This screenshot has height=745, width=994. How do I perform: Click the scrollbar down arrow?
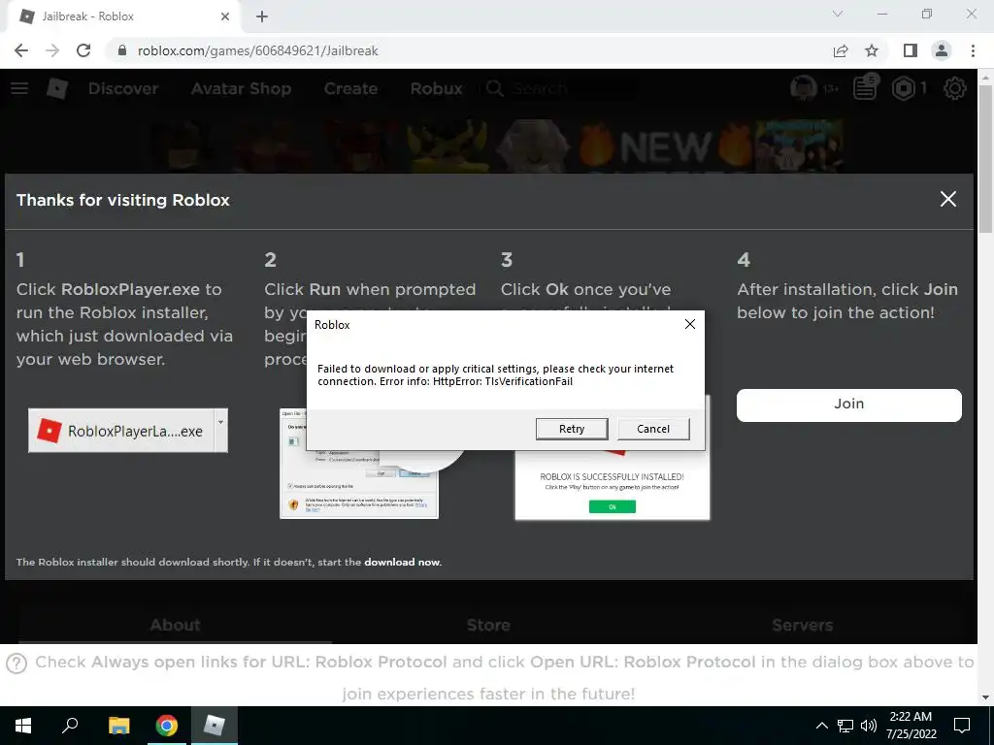pos(985,697)
